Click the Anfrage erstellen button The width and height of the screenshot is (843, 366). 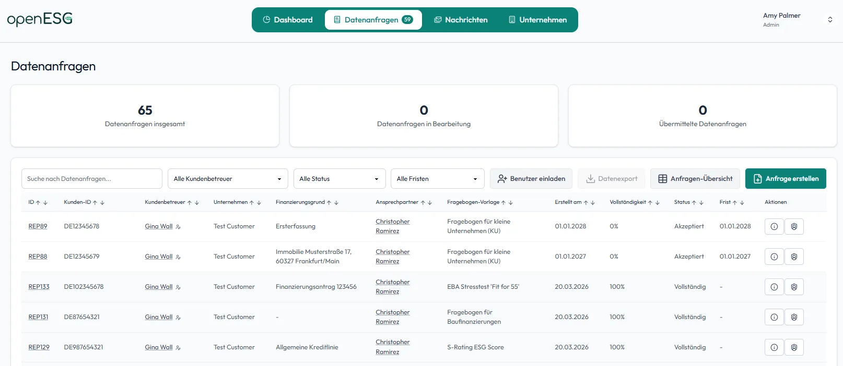point(785,179)
